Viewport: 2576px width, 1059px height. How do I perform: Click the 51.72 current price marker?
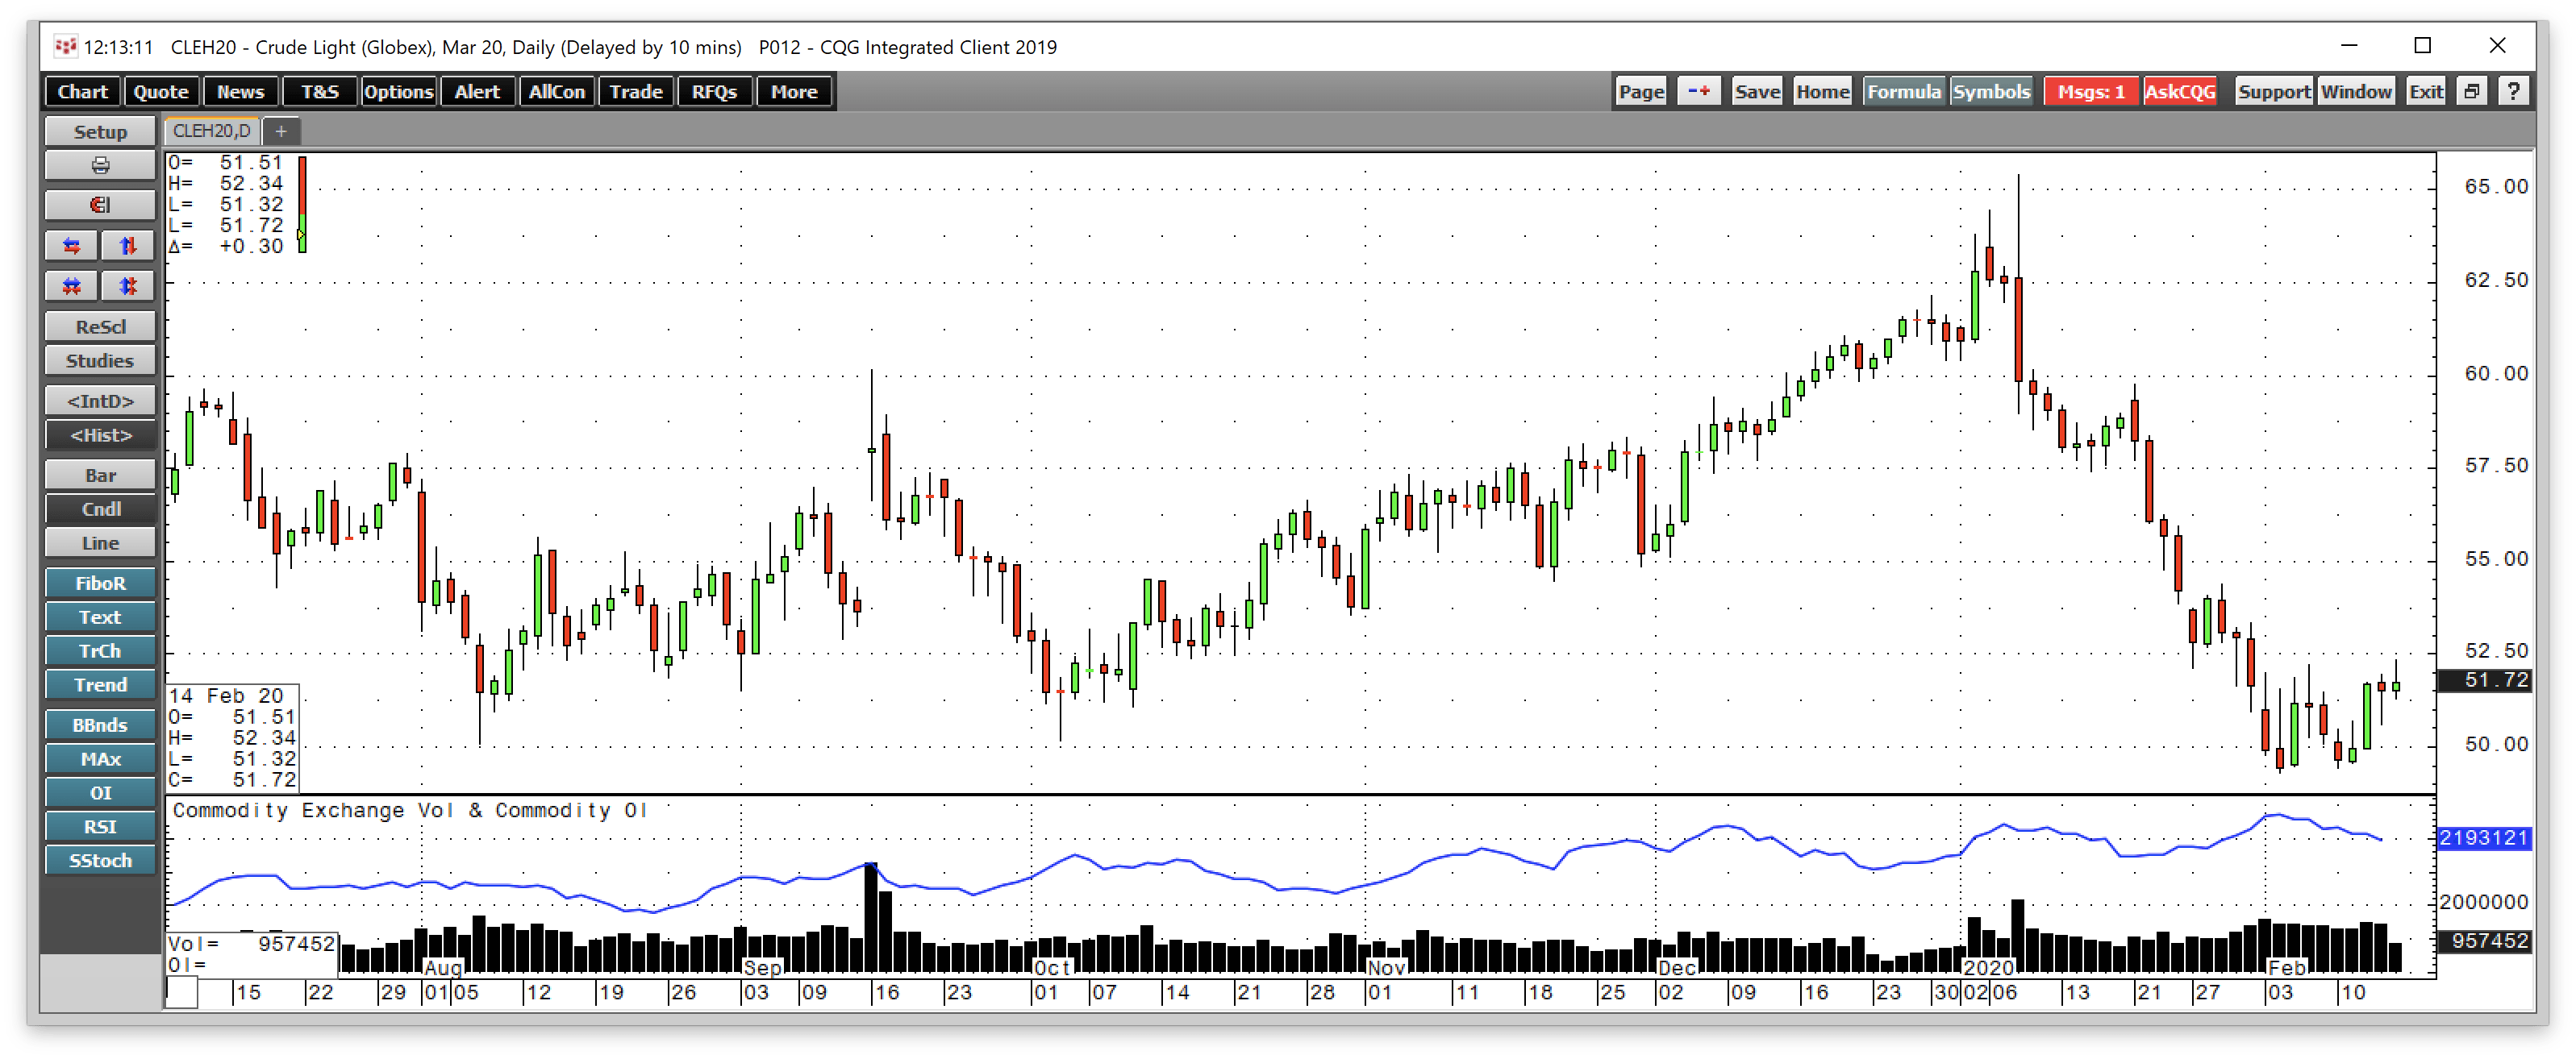coord(2484,680)
